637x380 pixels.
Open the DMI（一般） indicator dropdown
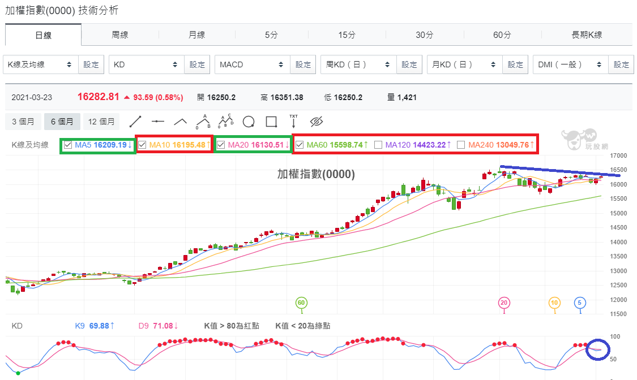[571, 64]
